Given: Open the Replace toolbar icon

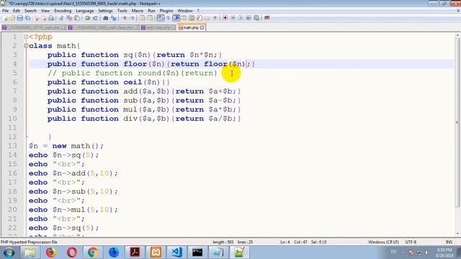Looking at the screenshot, I should [114, 18].
